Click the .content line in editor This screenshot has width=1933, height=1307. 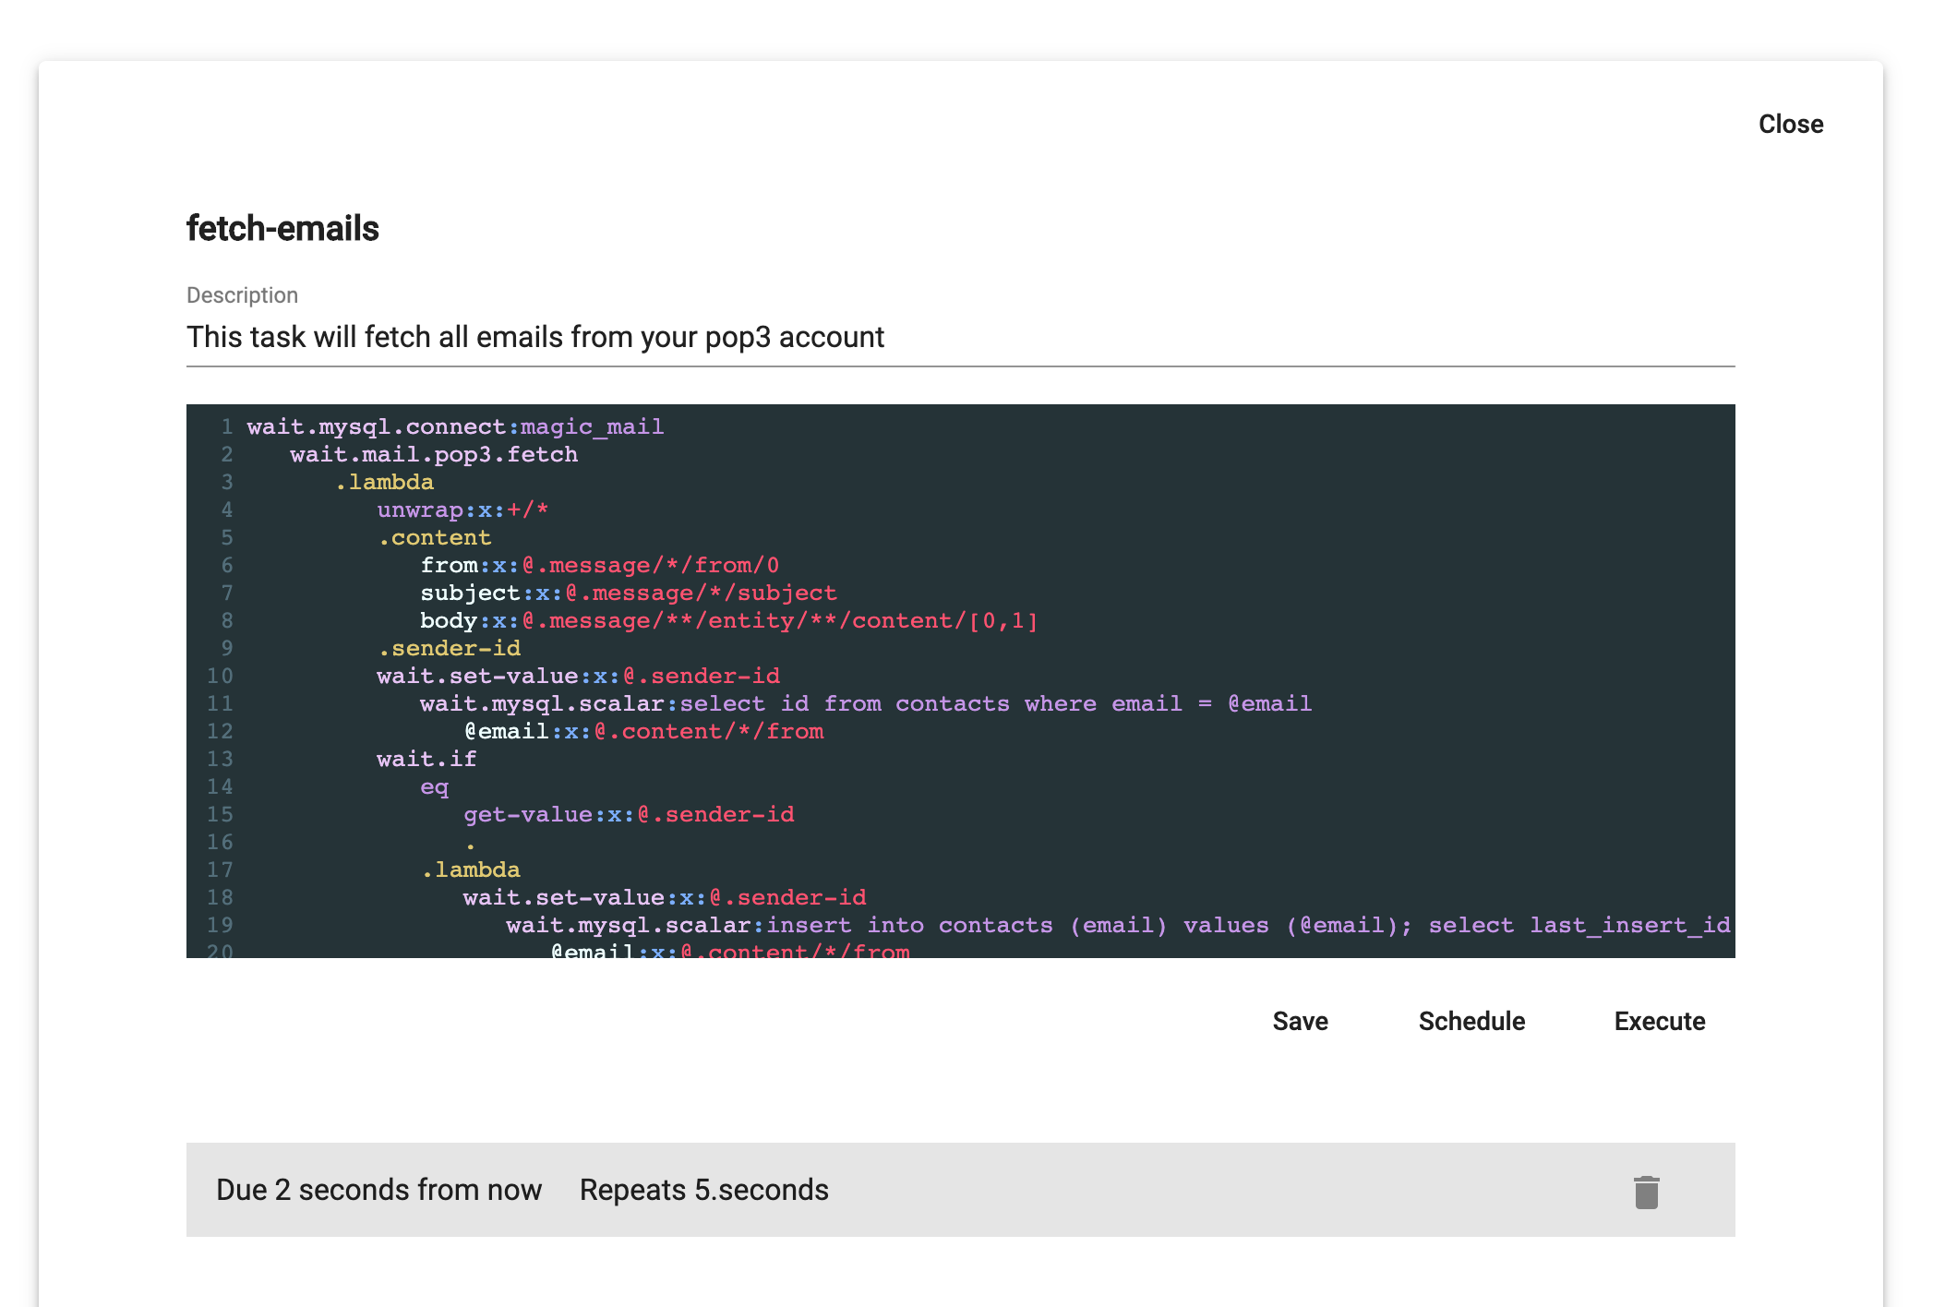pos(435,537)
